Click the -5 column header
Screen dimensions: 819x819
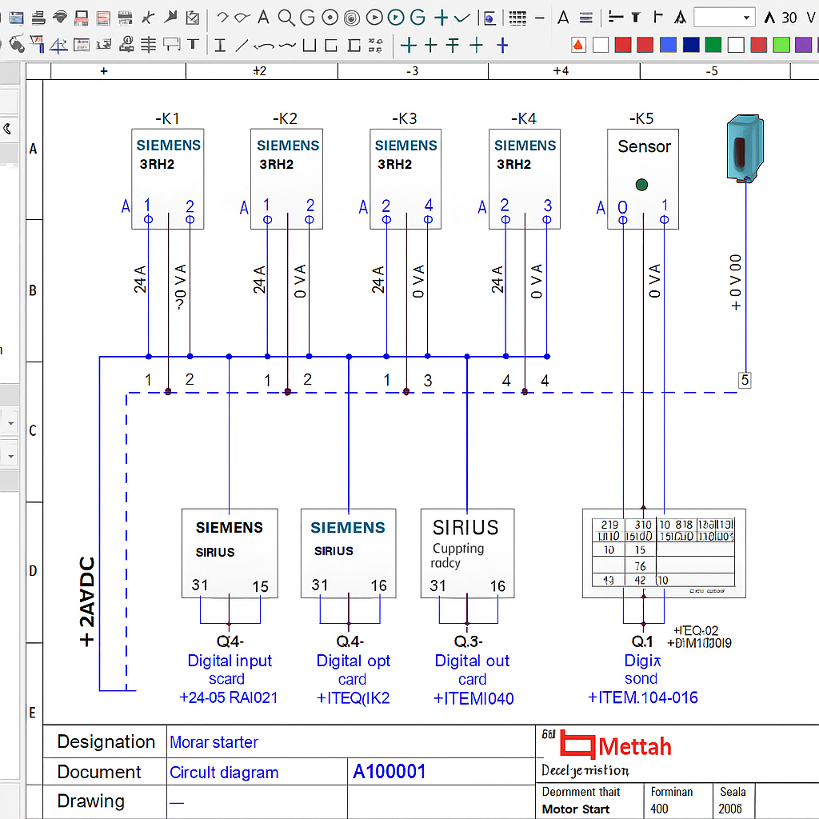pos(712,70)
